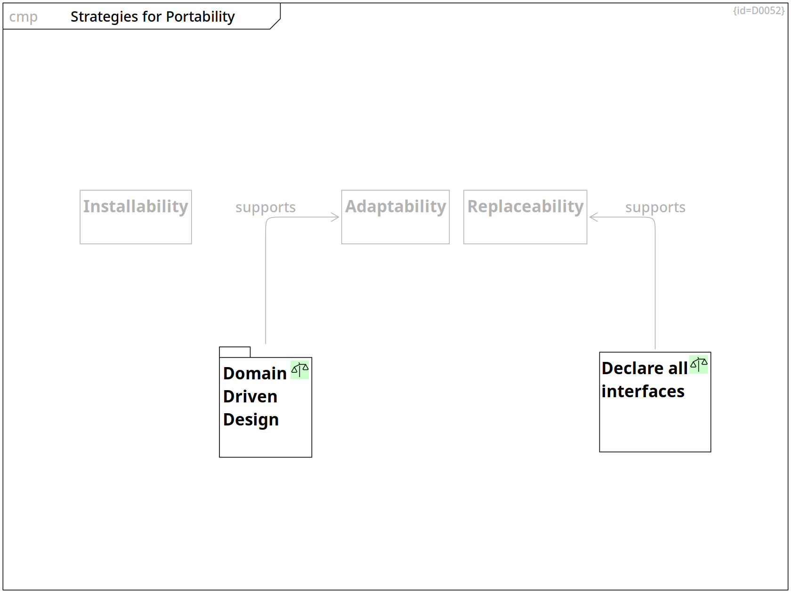The image size is (791, 593).
Task: Click the id=D0052 identifier text
Action: [759, 10]
